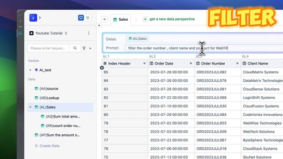283x159 pixels.
Task: Open the gear settings icon in sidebar header
Action: click(88, 18)
